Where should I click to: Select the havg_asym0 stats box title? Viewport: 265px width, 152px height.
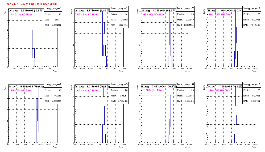pos(53,8)
